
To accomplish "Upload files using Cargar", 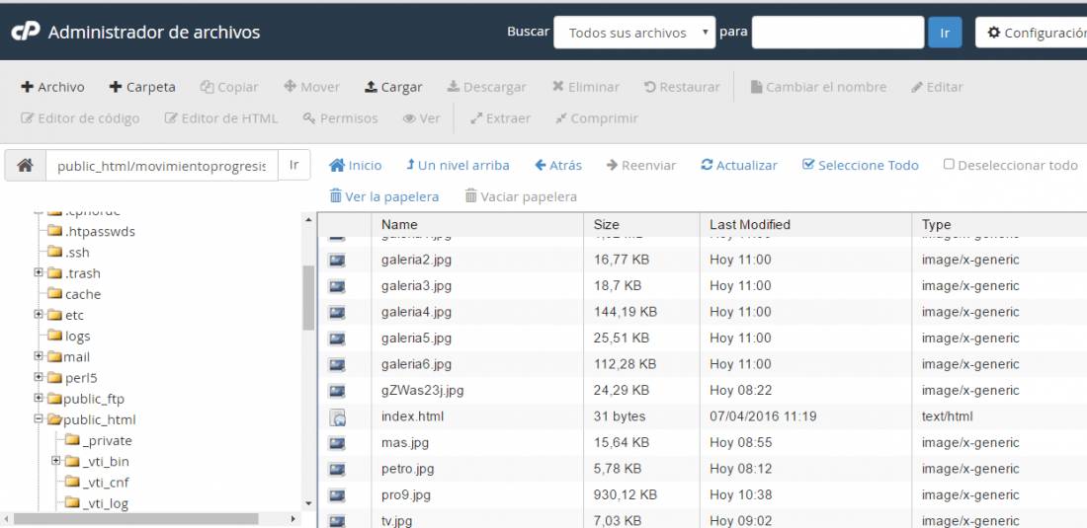I will (393, 87).
